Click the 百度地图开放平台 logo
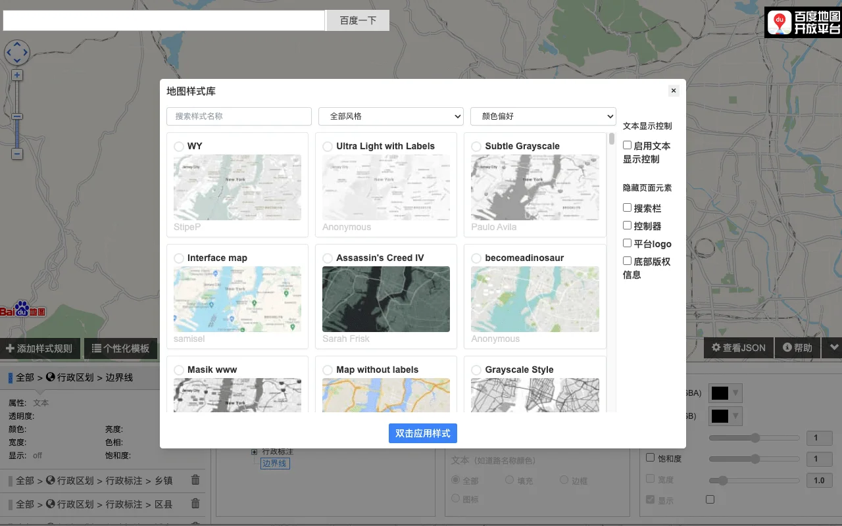This screenshot has height=526, width=842. click(803, 22)
